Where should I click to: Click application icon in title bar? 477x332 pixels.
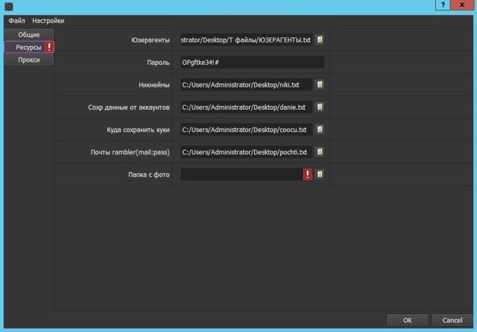click(x=7, y=7)
